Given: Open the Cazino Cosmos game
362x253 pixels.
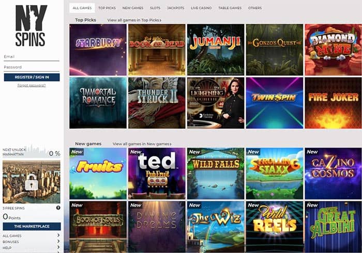Looking at the screenshot, I should click(334, 173).
